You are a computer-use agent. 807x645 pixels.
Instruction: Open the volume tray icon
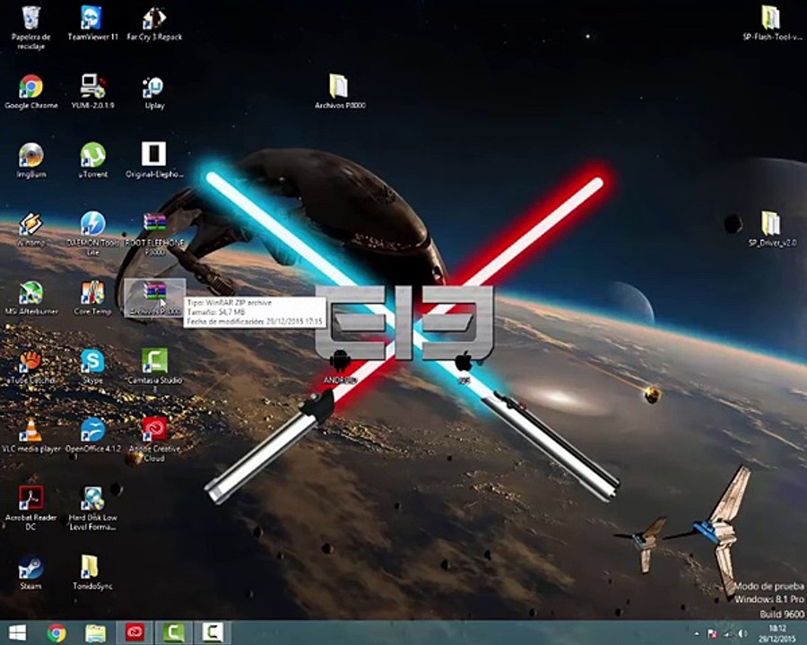click(743, 633)
